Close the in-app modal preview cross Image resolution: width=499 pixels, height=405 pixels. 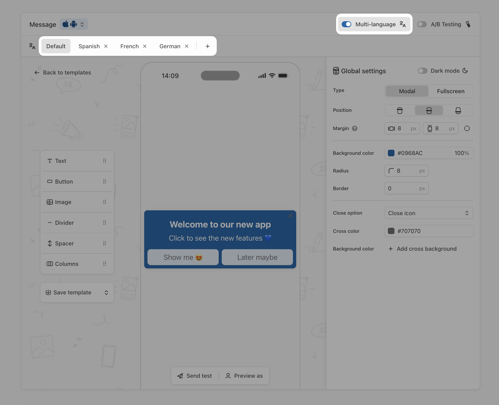pos(290,216)
